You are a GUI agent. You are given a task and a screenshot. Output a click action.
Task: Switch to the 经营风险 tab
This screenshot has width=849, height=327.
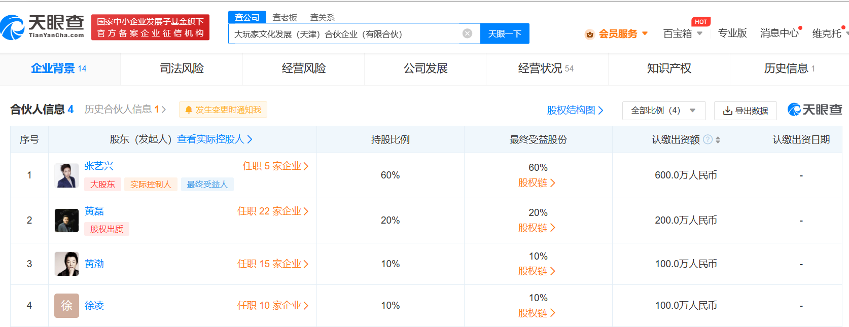coord(303,68)
